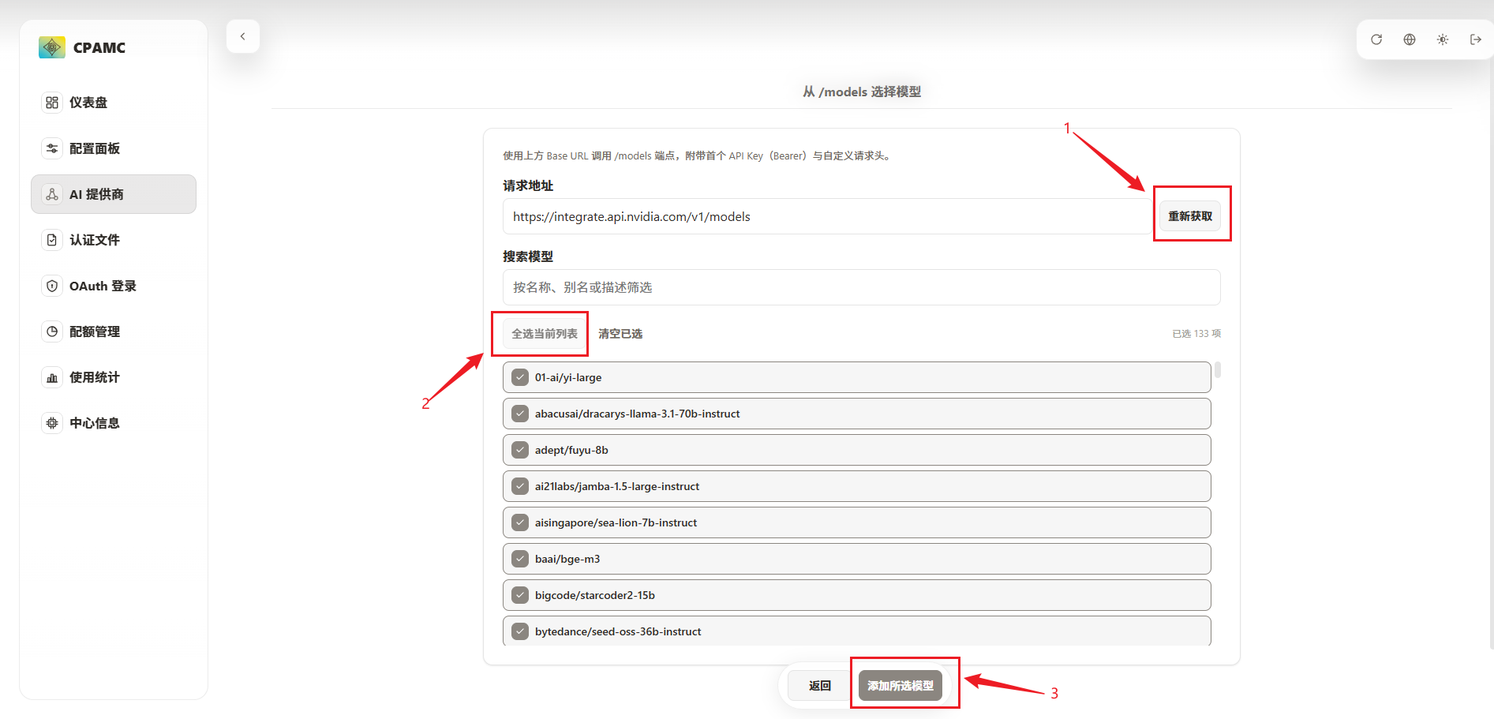Toggle the sun theme icon
The width and height of the screenshot is (1494, 719).
1443,39
